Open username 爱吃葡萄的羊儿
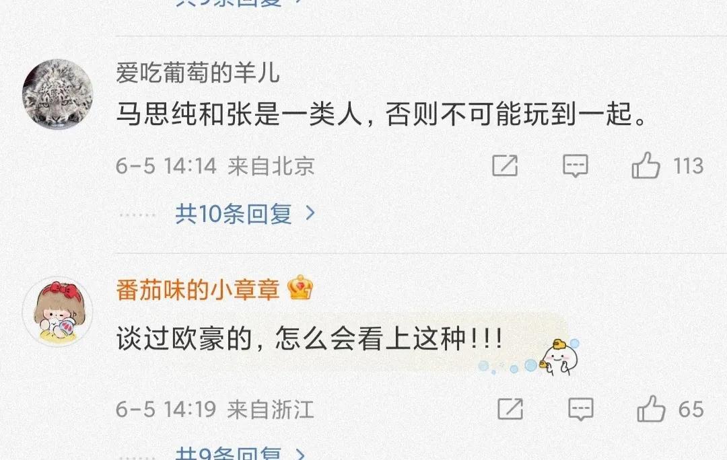Image resolution: width=727 pixels, height=460 pixels. tap(198, 73)
